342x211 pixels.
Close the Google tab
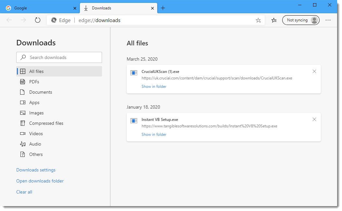[75, 8]
